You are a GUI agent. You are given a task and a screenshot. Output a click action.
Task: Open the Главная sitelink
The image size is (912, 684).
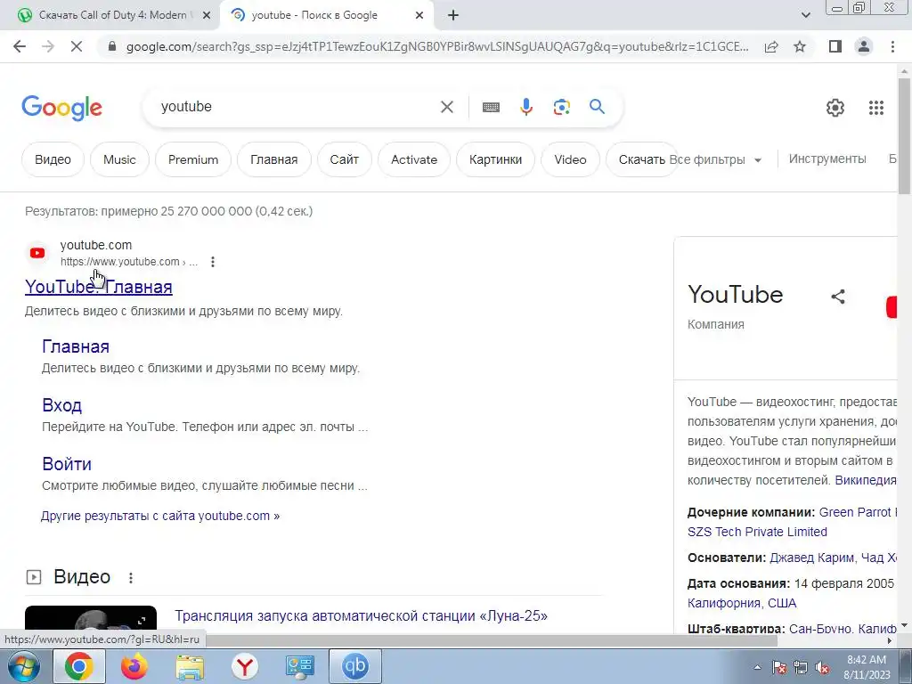point(76,346)
